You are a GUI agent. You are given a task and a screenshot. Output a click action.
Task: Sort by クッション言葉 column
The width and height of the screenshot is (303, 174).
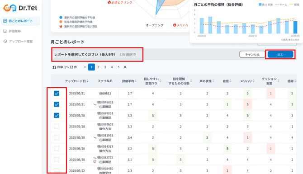[278, 81]
